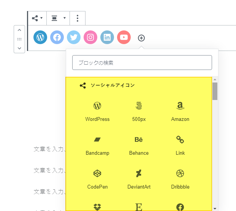The image size is (236, 211).
Task: Insert the DeviantArt social icon
Action: tap(139, 179)
